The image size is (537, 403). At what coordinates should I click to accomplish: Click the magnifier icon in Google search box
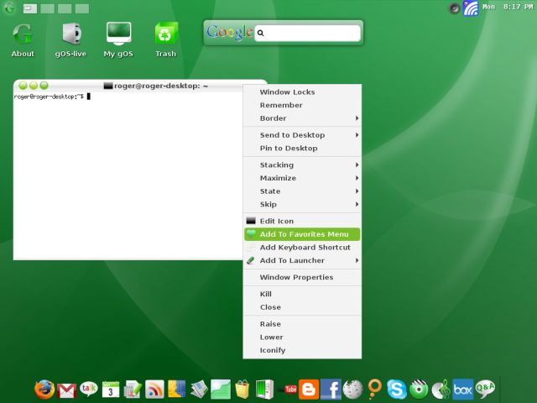click(261, 33)
